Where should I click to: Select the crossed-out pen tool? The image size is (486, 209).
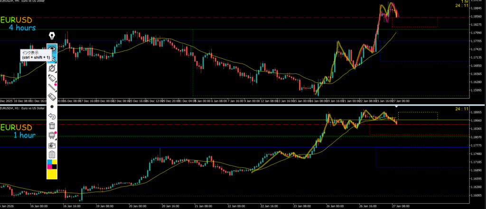(52, 68)
